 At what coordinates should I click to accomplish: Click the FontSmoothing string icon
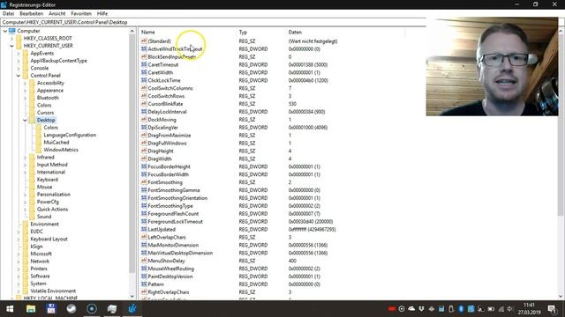(144, 182)
